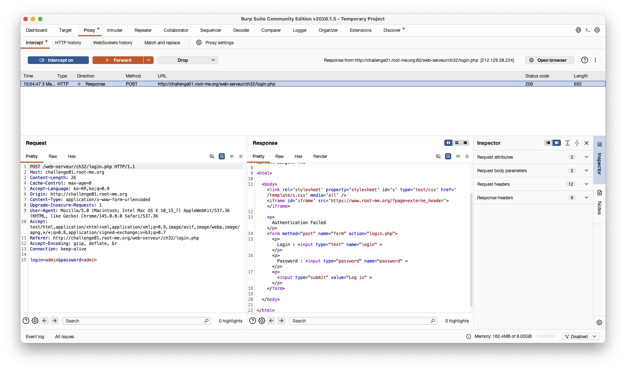
Task: Open All issues in the status bar
Action: pyautogui.click(x=64, y=337)
